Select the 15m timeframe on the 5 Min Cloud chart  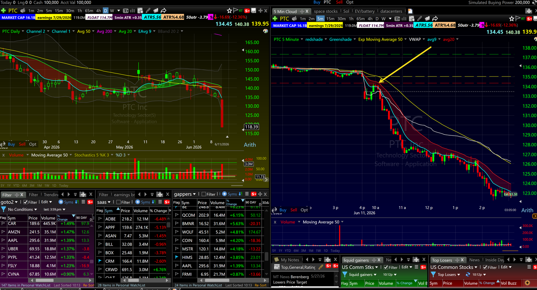[x=330, y=19]
